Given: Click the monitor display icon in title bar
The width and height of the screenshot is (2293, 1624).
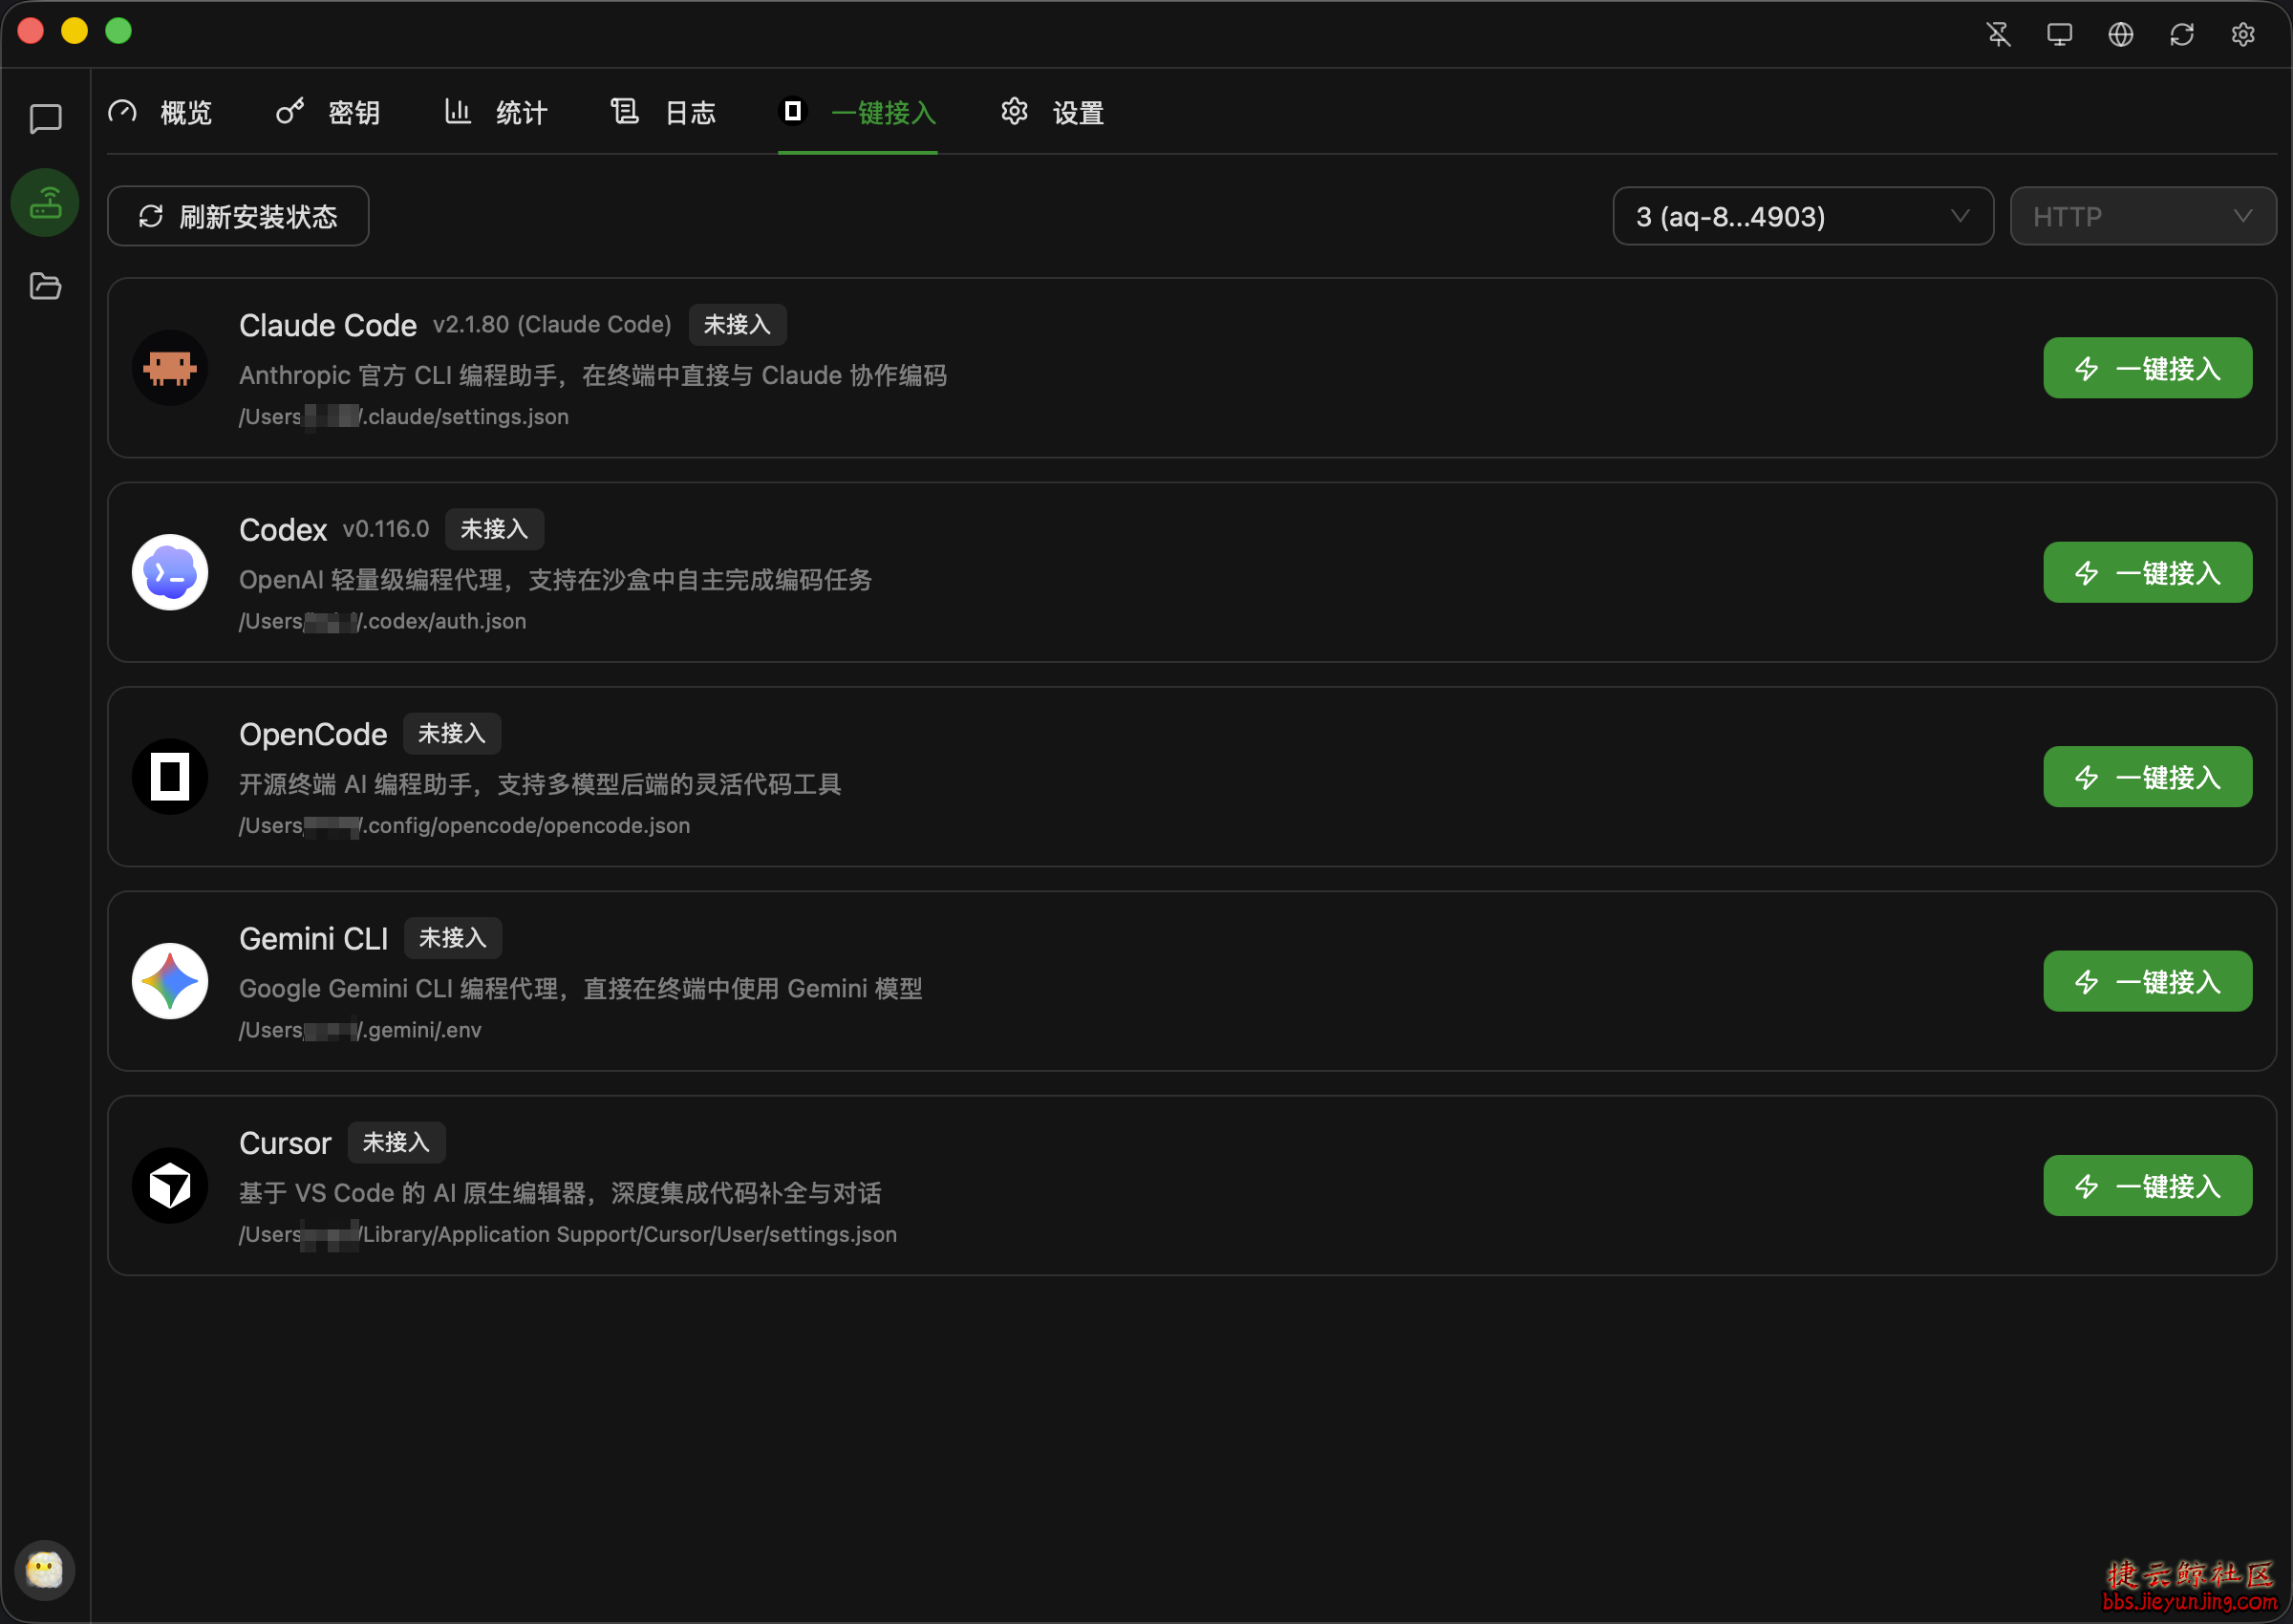Looking at the screenshot, I should 2059,34.
